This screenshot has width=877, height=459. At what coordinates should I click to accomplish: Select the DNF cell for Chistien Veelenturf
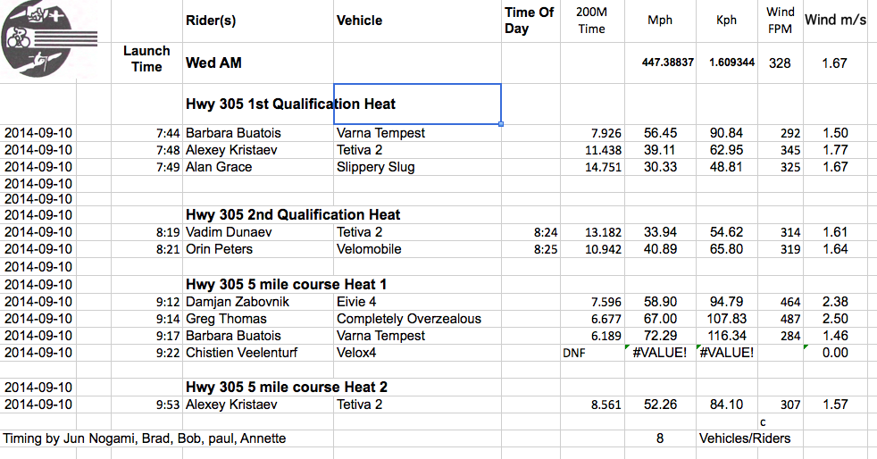(592, 353)
